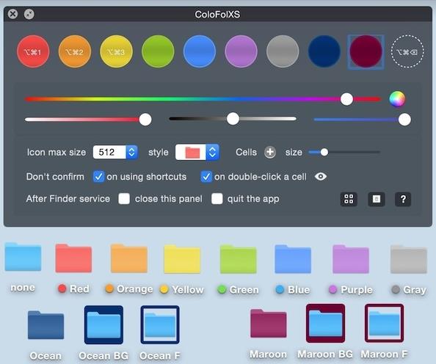This screenshot has height=364, width=436.
Task: Open help with the question mark button
Action: tap(403, 199)
